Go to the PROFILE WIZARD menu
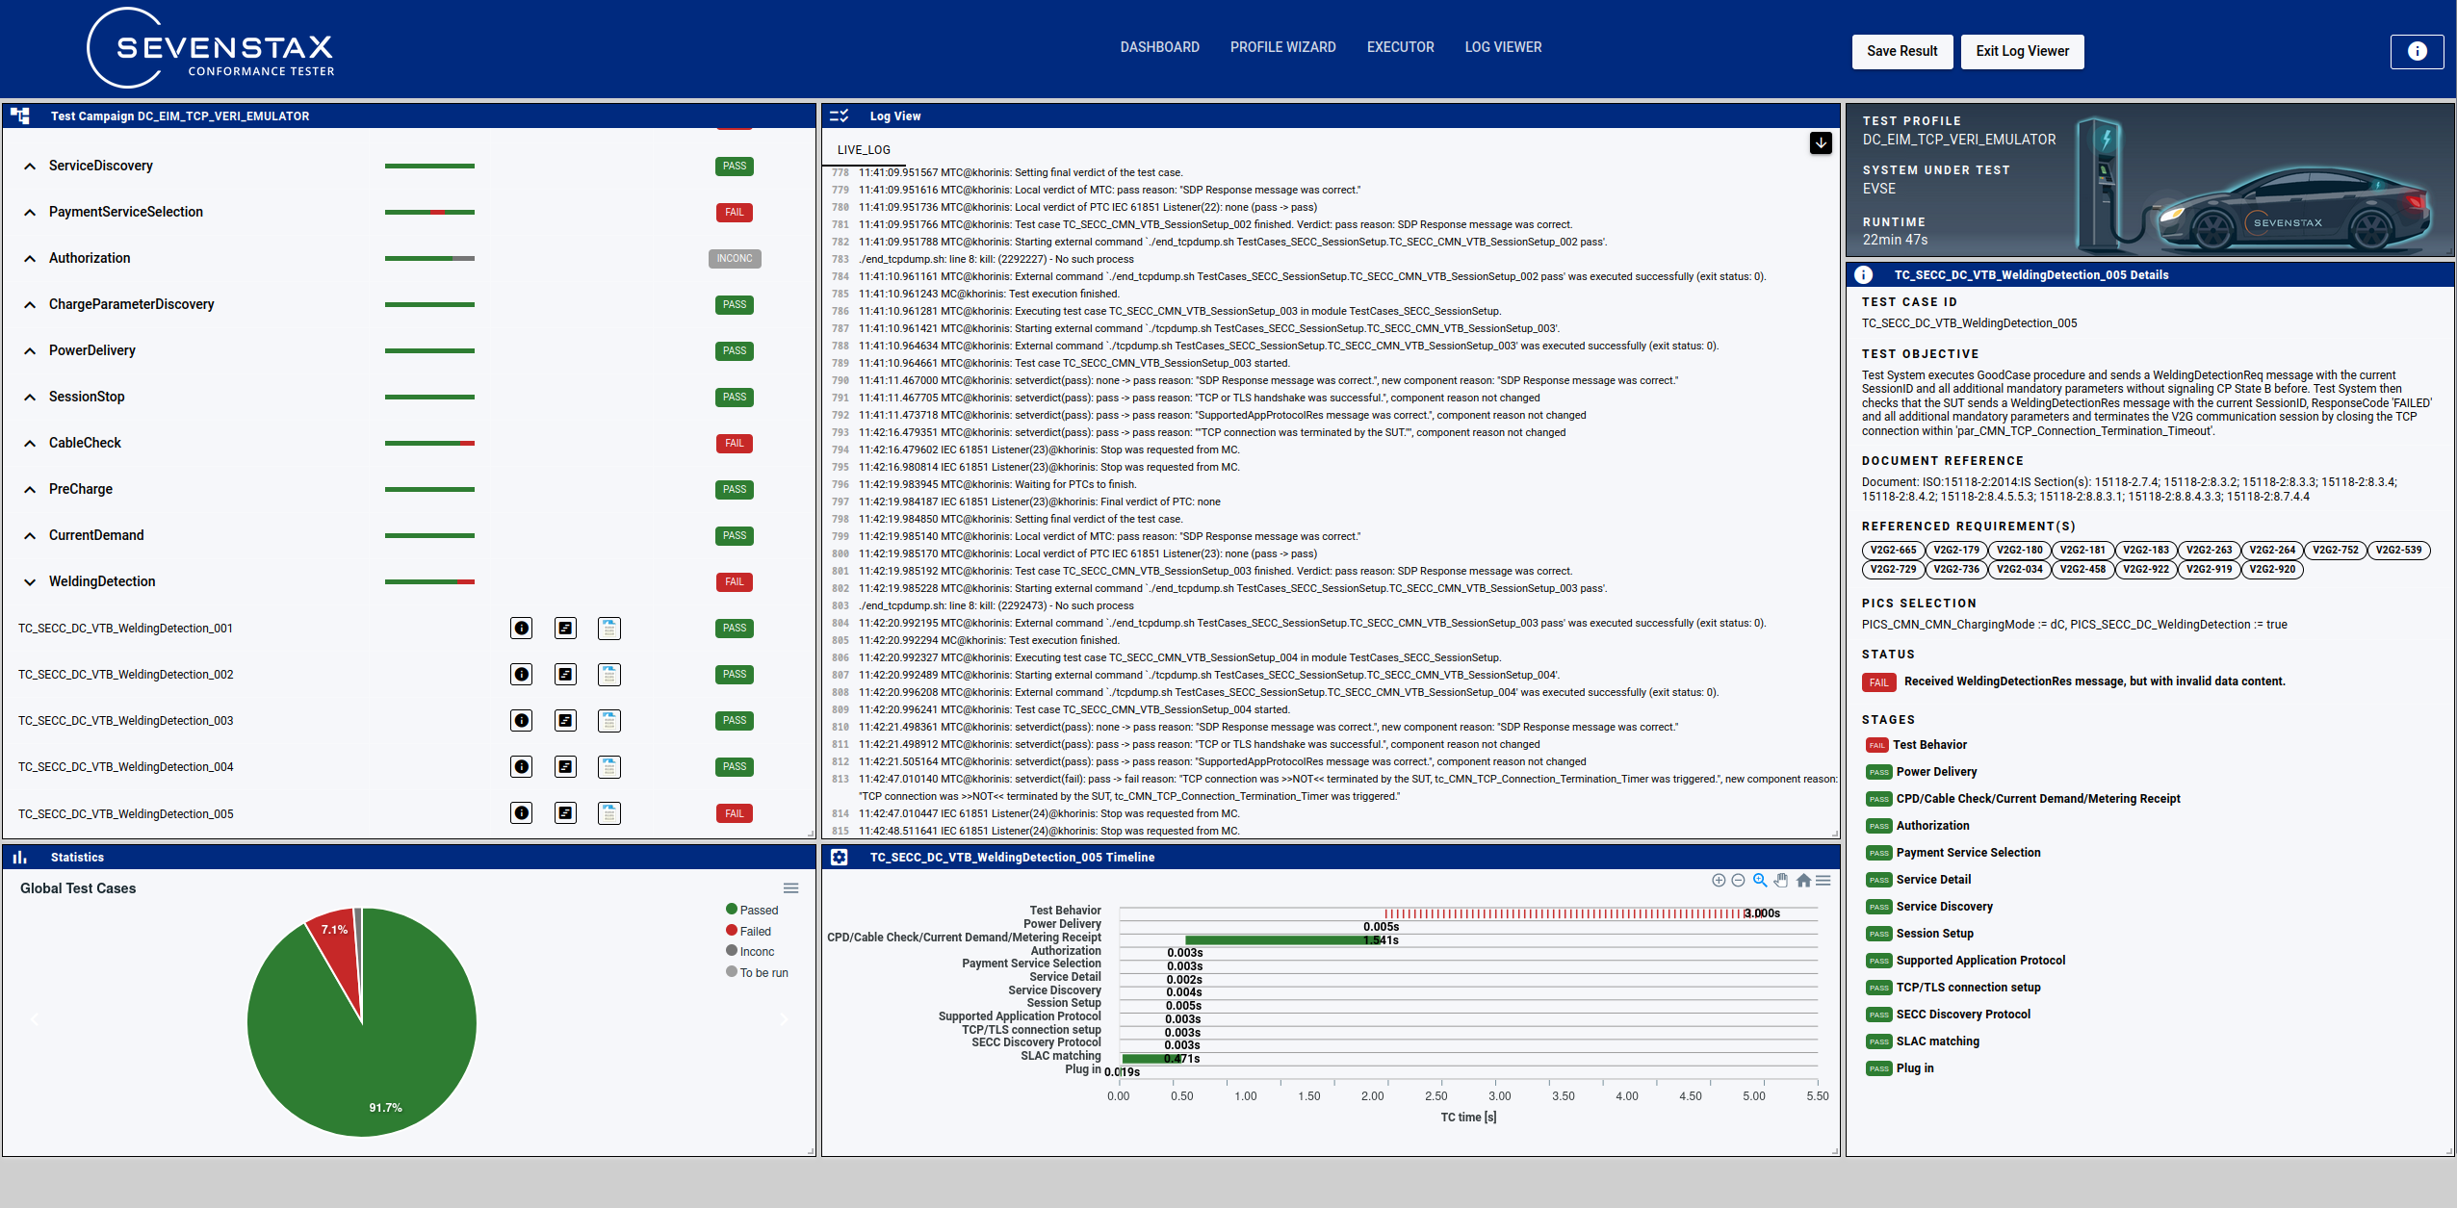Image resolution: width=2457 pixels, height=1208 pixels. (1282, 47)
